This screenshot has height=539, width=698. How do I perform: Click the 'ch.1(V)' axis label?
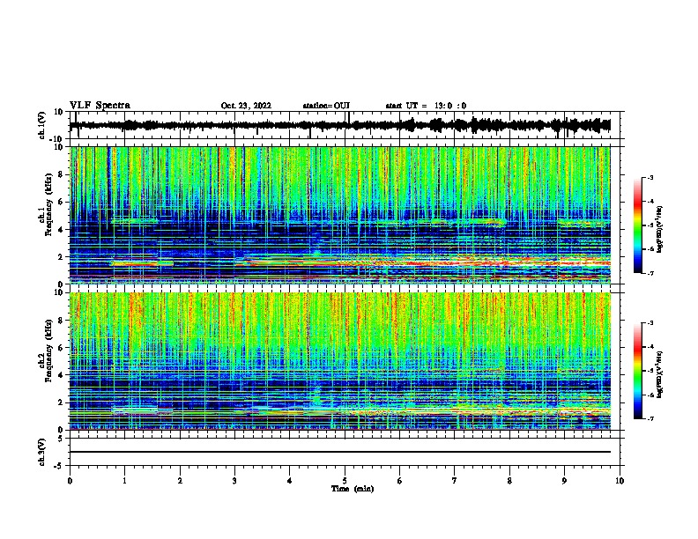[x=42, y=125]
